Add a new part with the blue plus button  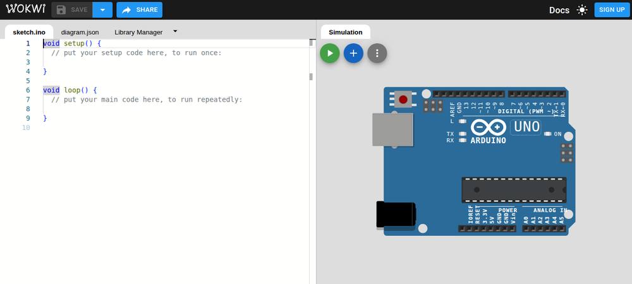click(x=353, y=53)
